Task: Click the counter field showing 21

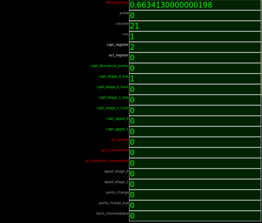Action: (x=195, y=26)
